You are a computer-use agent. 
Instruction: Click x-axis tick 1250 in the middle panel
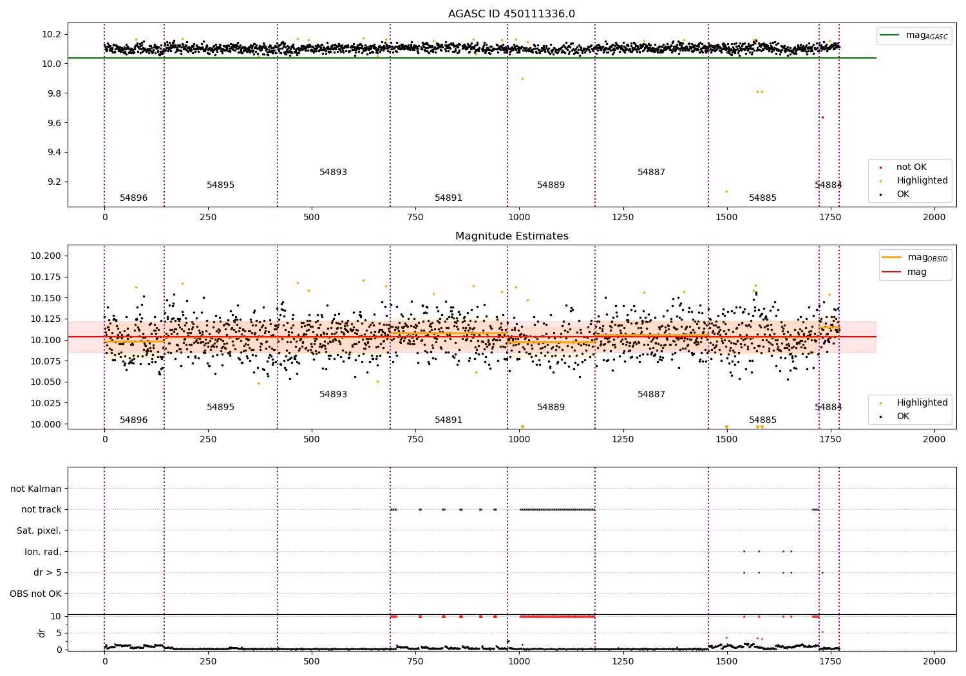click(x=623, y=440)
